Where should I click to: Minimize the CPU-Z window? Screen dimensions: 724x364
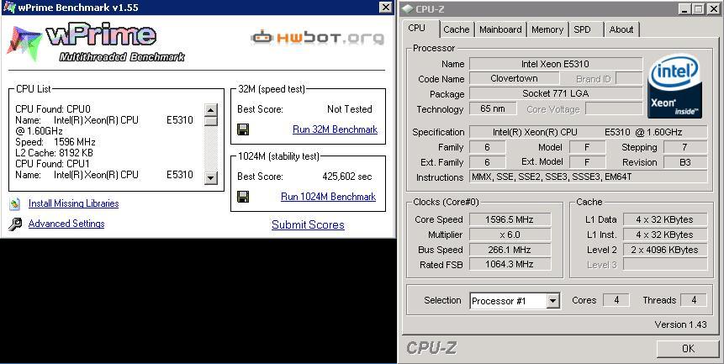pos(684,8)
